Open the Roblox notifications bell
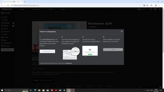Image resolution: width=164 pixels, height=92 pixels. tap(151, 9)
